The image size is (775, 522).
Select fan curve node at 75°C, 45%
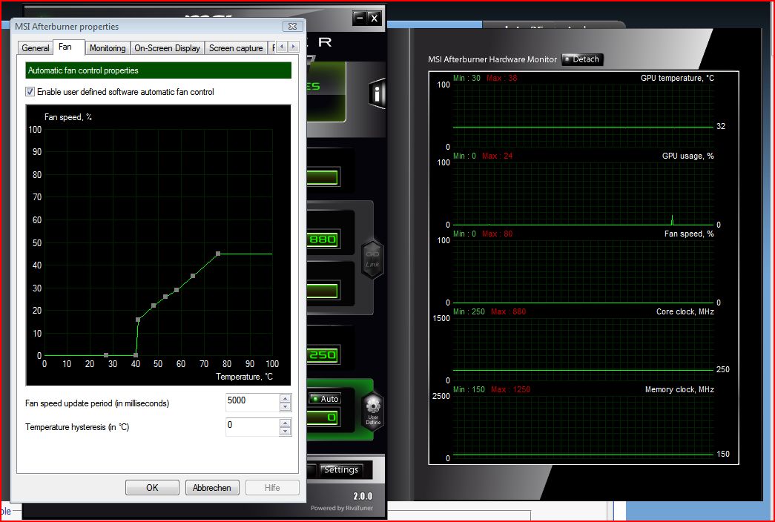pos(218,254)
